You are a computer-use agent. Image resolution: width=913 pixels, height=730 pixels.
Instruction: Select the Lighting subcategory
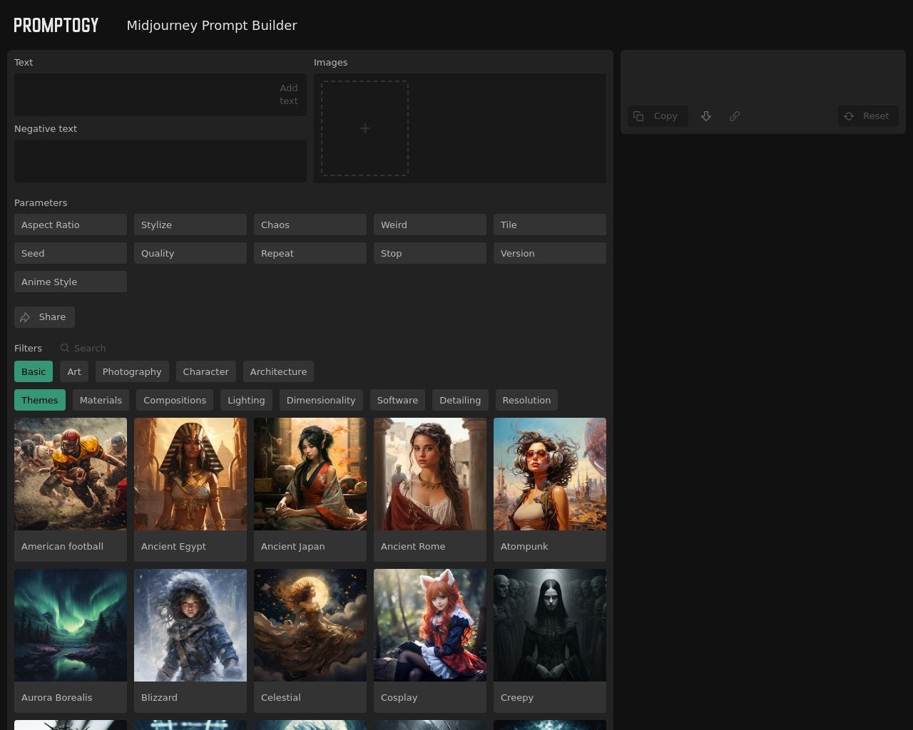(x=246, y=400)
